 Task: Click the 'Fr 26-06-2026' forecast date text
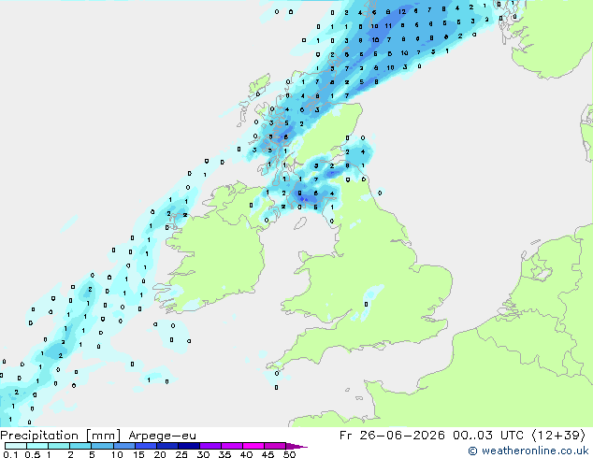[x=392, y=436]
